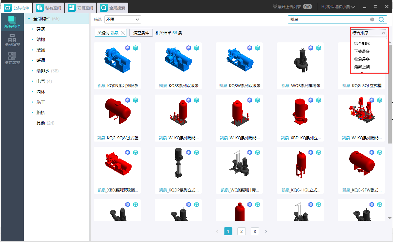Click 品 badge on WQB系列排污泵 thumbnail
The height and width of the screenshot is (242, 393).
[x=319, y=48]
